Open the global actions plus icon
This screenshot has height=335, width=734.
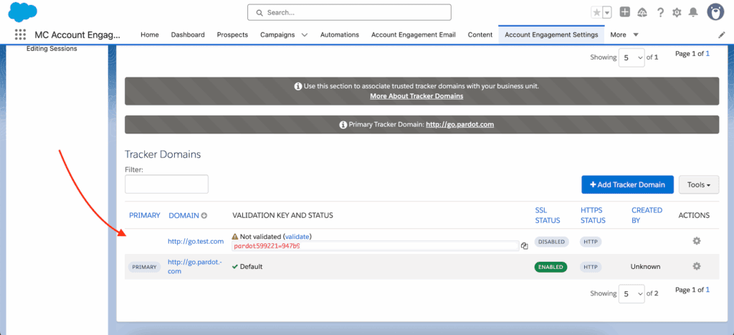click(x=624, y=12)
